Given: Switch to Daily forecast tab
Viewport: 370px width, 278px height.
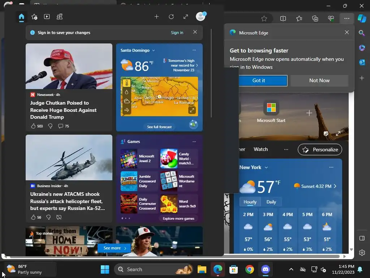Looking at the screenshot, I should (x=271, y=202).
